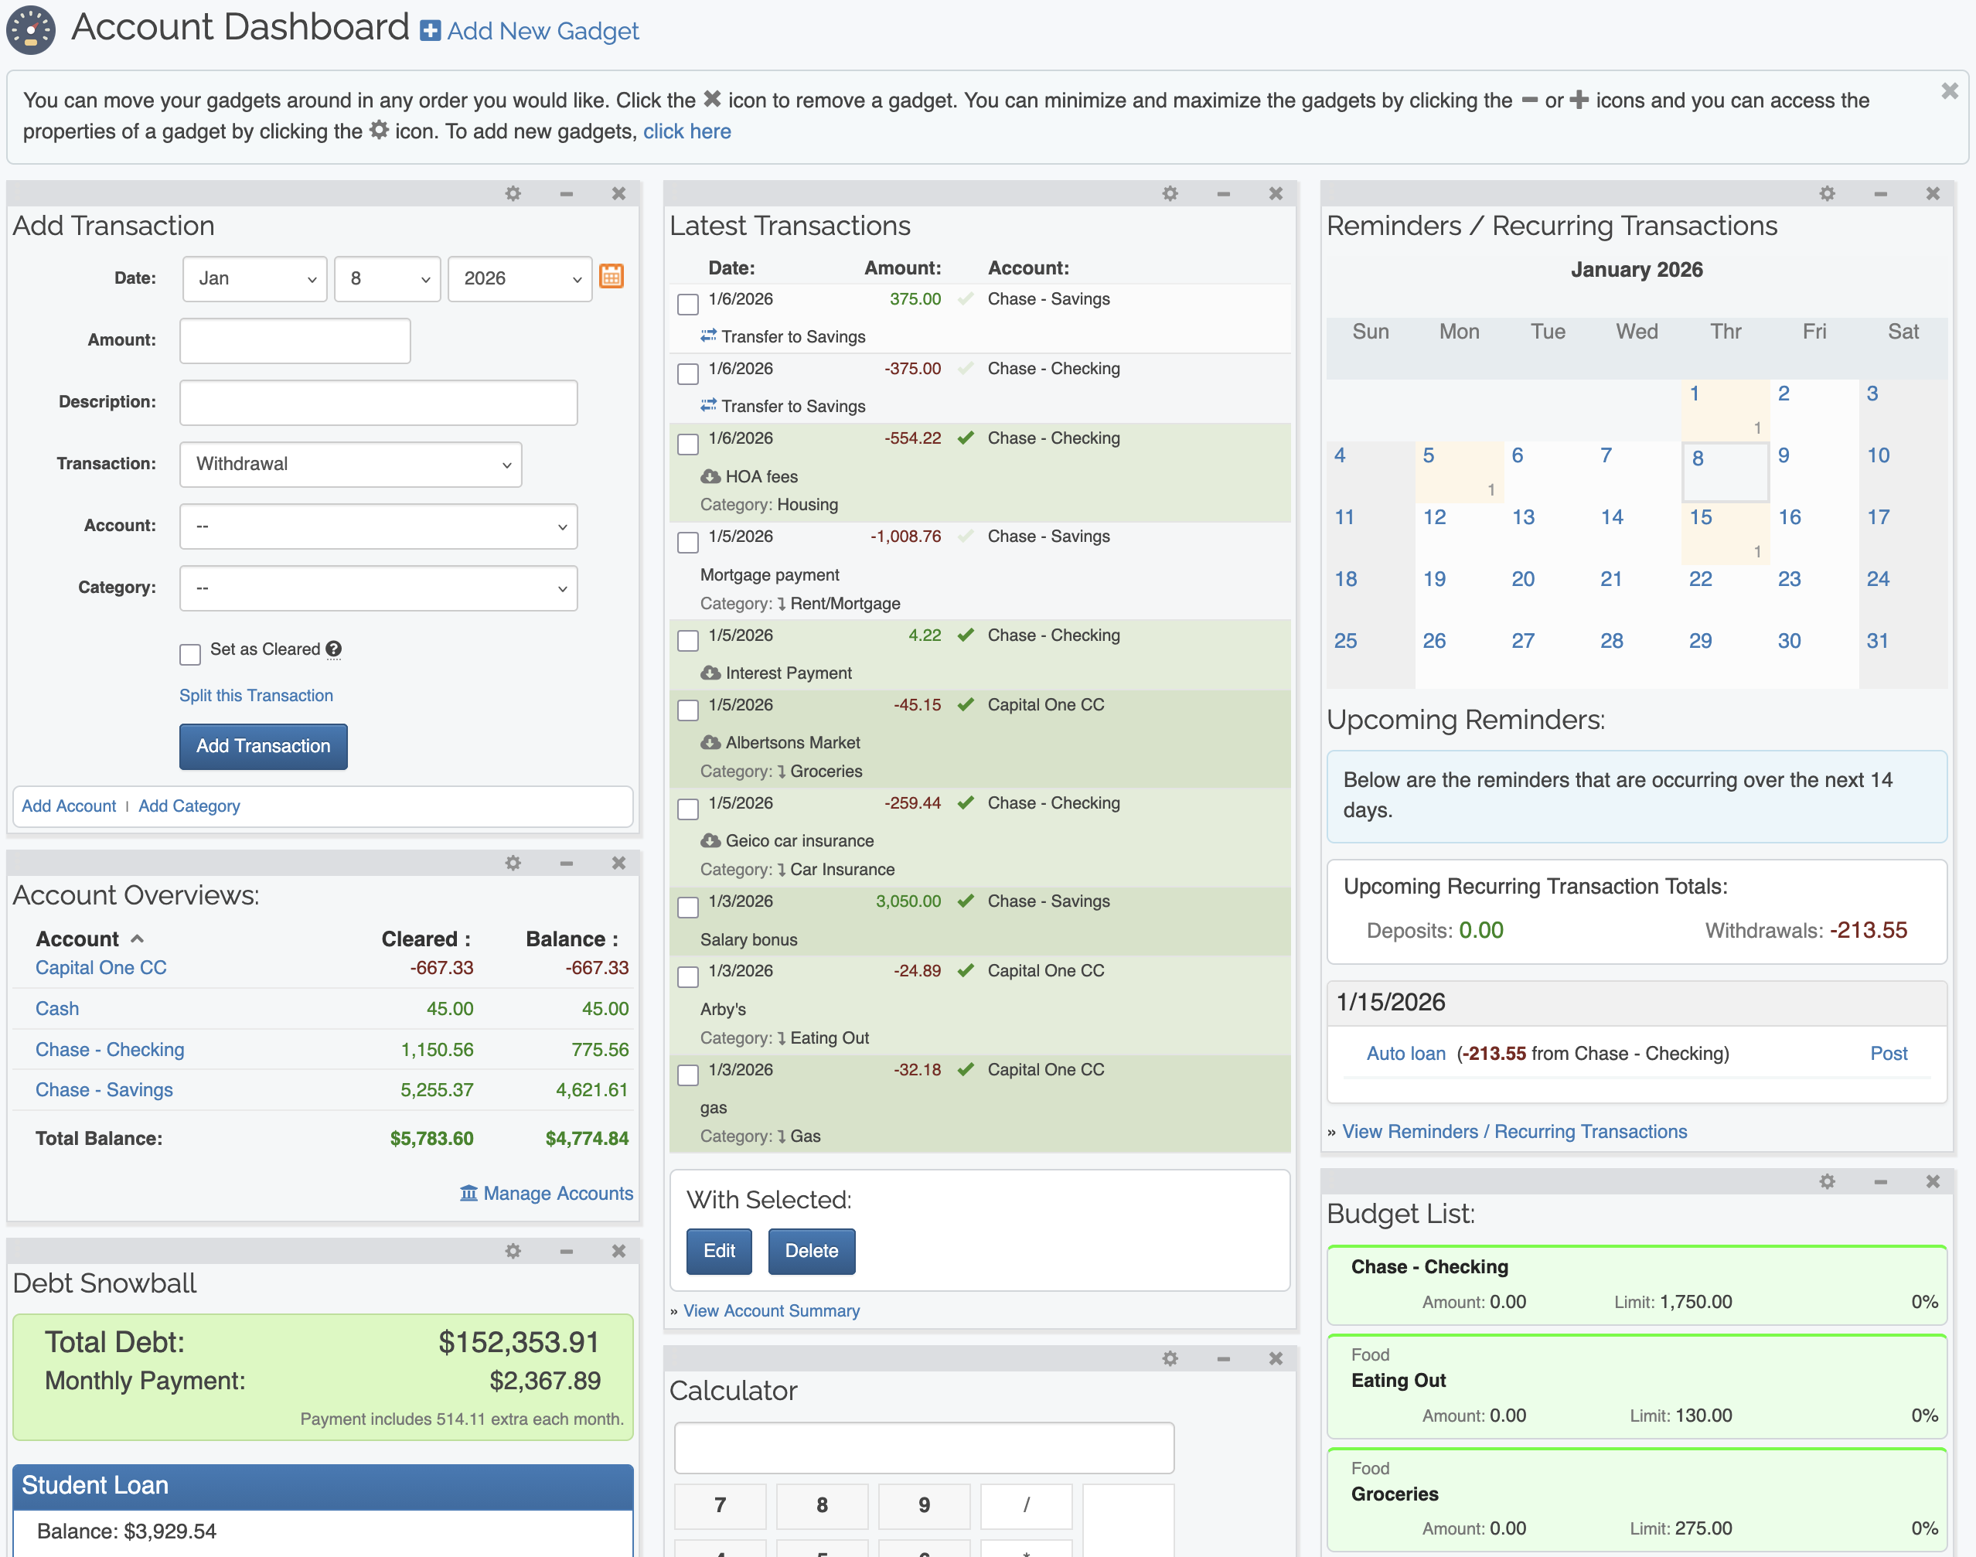This screenshot has width=1976, height=1557.
Task: Click Post for the Auto loan reminder
Action: pos(1888,1053)
